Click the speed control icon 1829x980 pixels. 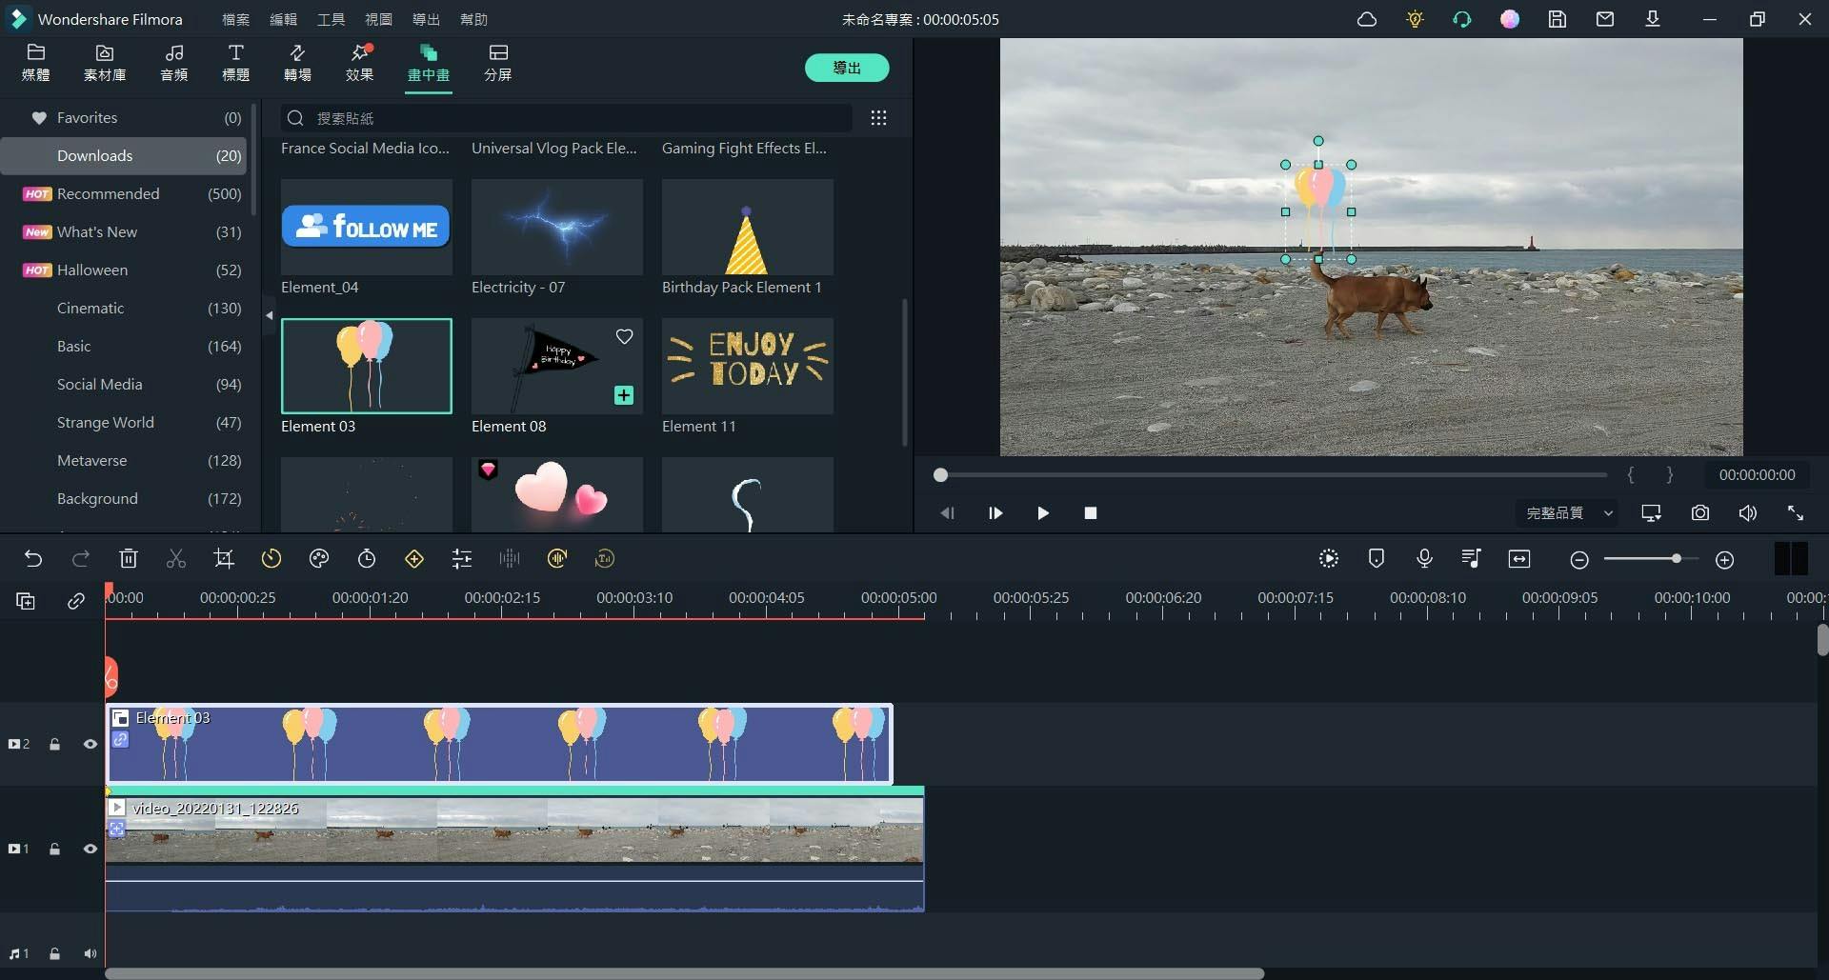pyautogui.click(x=271, y=559)
